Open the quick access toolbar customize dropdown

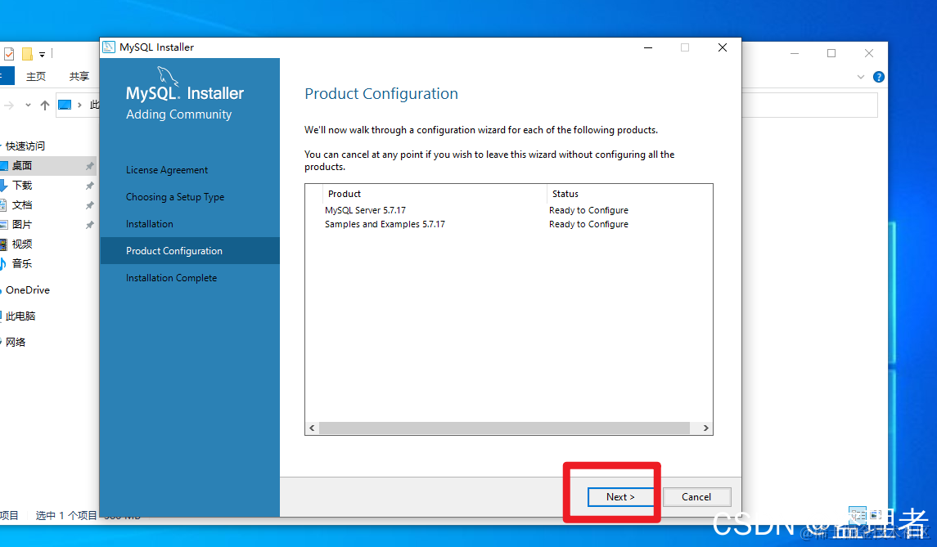click(x=42, y=54)
